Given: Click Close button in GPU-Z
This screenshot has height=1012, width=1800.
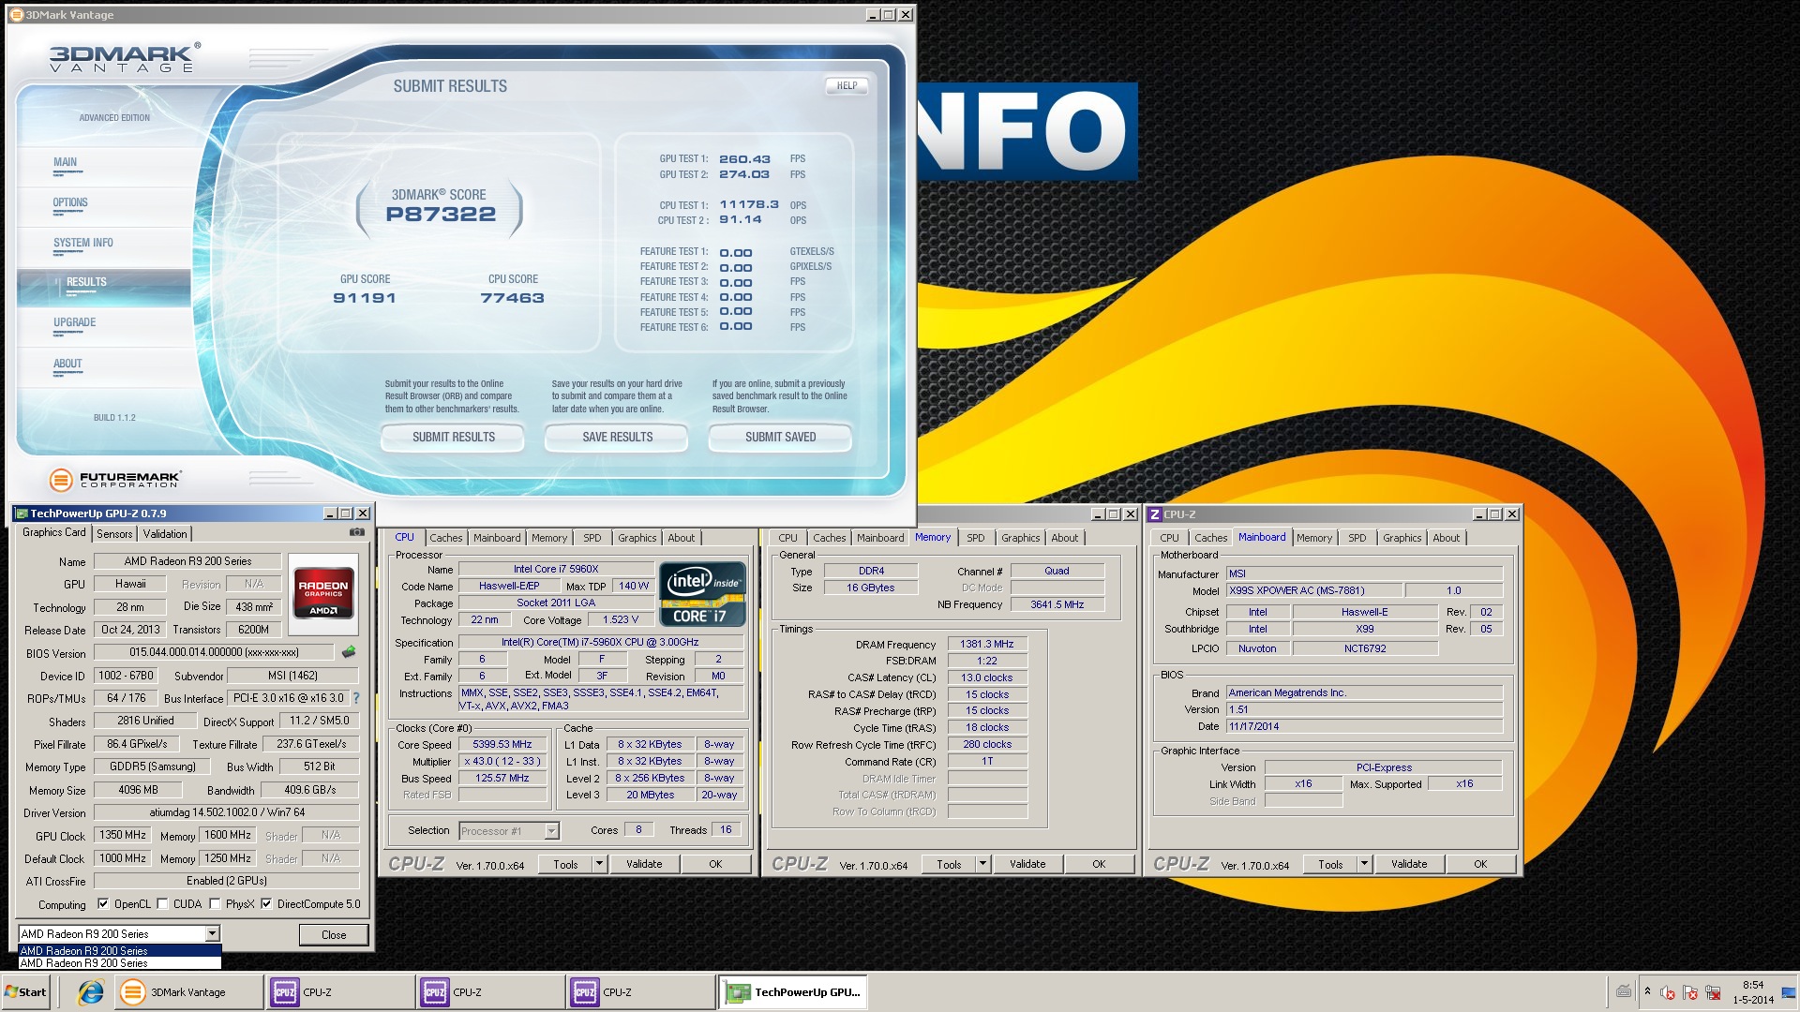Looking at the screenshot, I should click(334, 934).
